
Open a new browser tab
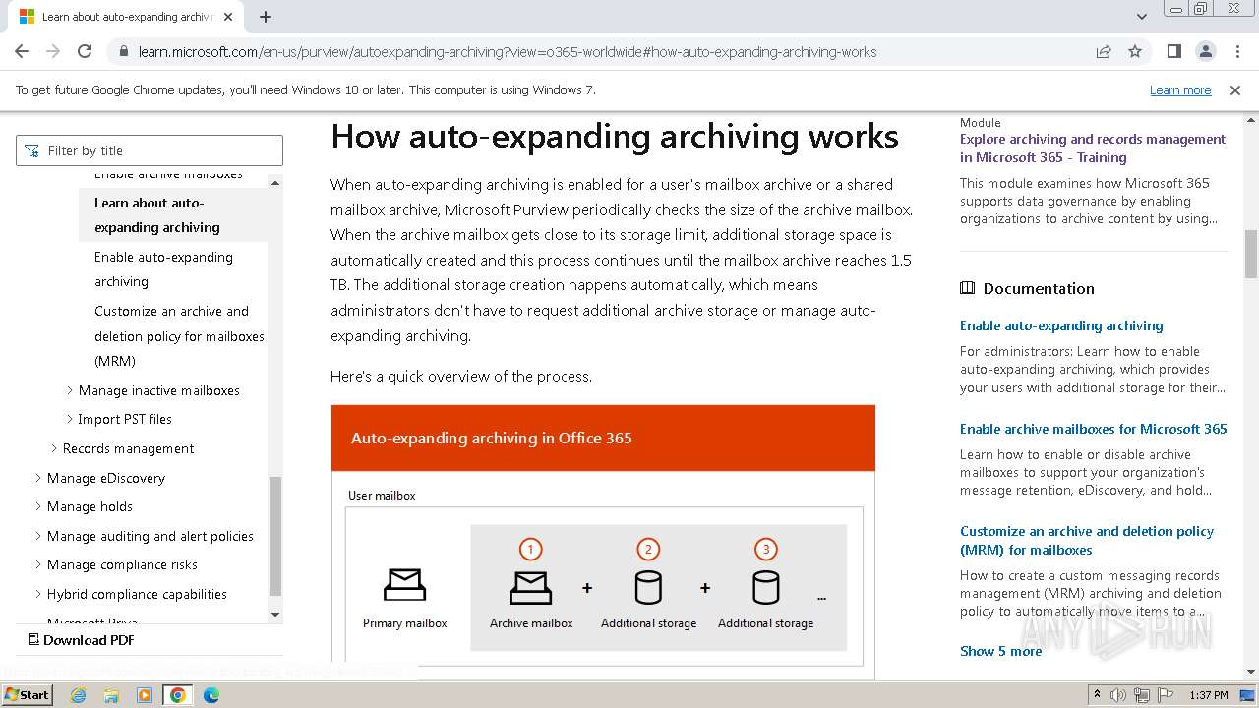click(x=266, y=17)
